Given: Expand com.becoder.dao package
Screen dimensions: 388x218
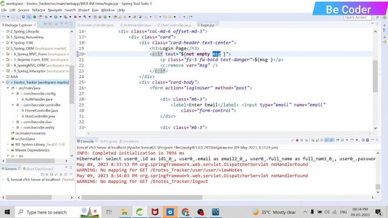Looking at the screenshot, I should pos(12,122).
